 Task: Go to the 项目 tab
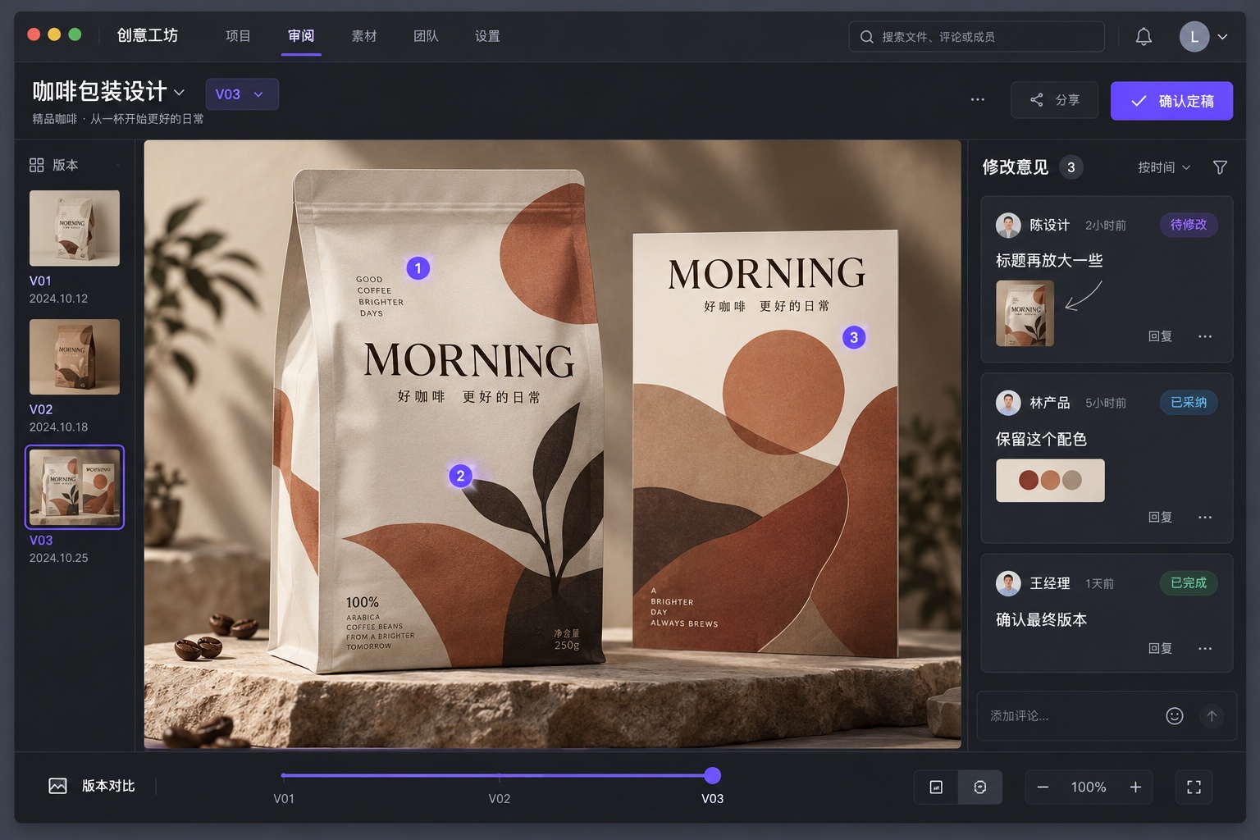238,36
